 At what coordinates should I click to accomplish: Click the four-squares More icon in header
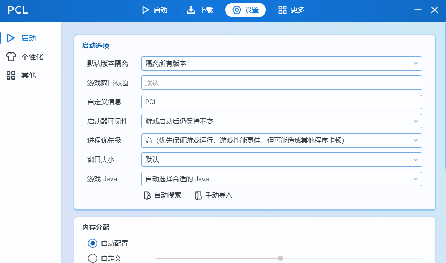point(283,10)
